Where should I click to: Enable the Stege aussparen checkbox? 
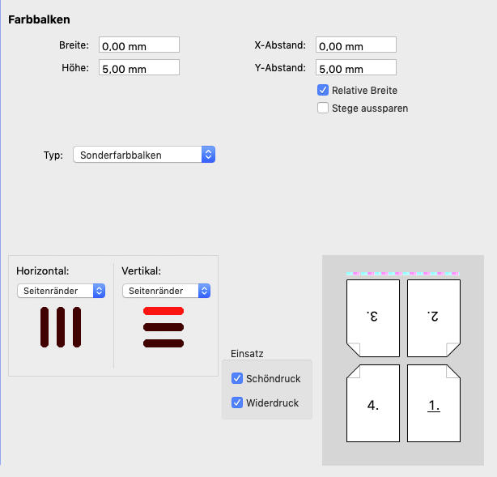[x=323, y=108]
